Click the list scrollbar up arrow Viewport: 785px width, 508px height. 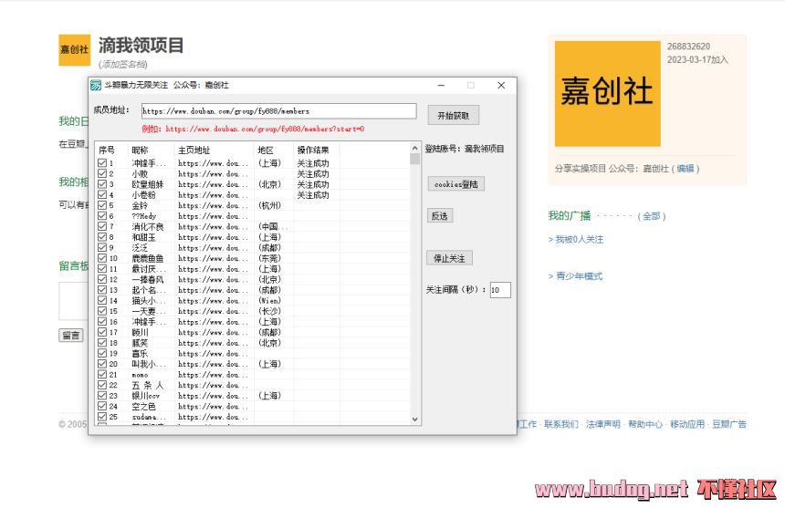[x=414, y=148]
